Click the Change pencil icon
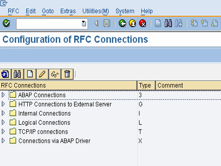 [42, 74]
